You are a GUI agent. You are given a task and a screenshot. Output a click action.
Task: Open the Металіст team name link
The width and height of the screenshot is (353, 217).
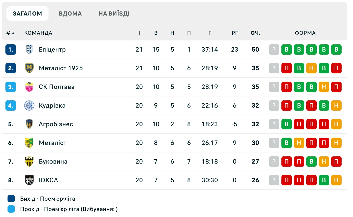53,143
